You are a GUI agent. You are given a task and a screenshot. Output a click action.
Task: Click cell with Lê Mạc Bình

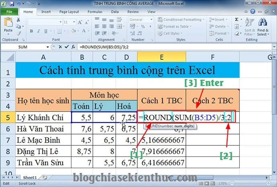pyautogui.click(x=43, y=140)
